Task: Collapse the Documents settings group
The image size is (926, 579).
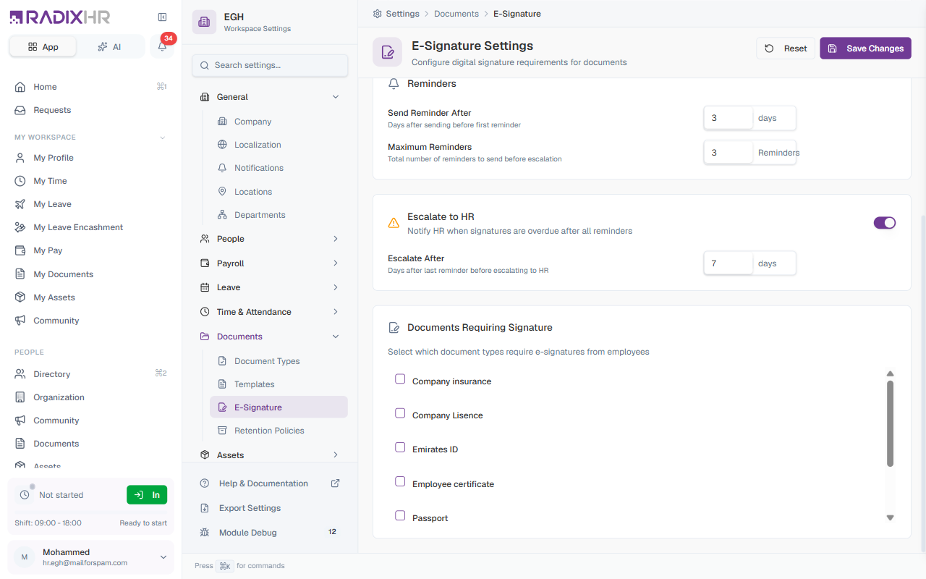Action: click(335, 337)
